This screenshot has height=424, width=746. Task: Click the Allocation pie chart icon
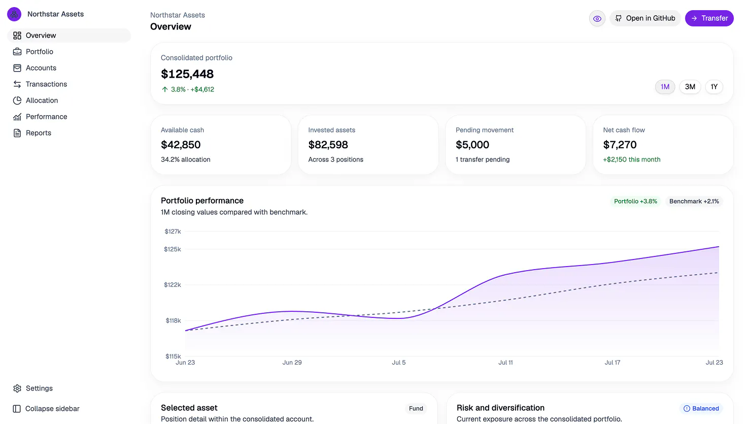point(17,101)
